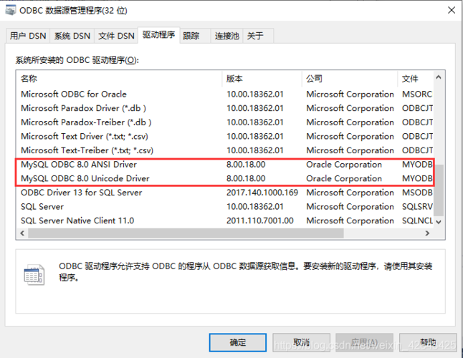The height and width of the screenshot is (358, 463).
Task: Click the SQLNCL file cell
Action: click(417, 221)
